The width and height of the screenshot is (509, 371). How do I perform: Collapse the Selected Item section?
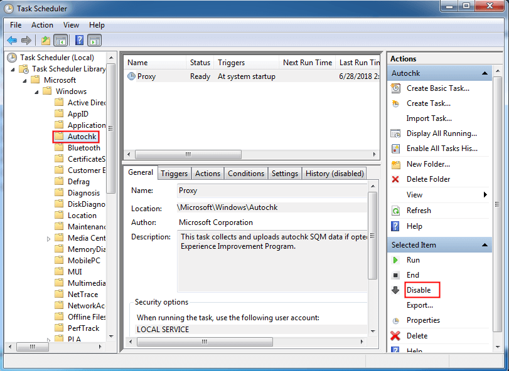tap(485, 245)
